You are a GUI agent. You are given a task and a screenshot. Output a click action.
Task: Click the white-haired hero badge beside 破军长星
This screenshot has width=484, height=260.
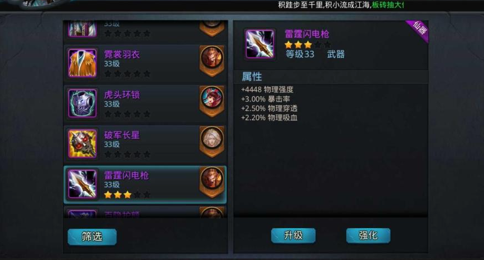pos(212,141)
